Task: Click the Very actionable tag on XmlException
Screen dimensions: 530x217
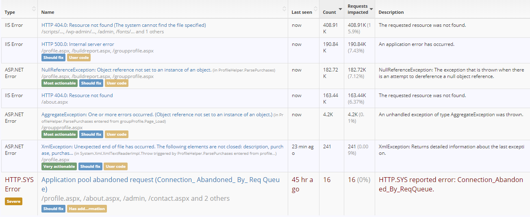Action: click(x=59, y=167)
